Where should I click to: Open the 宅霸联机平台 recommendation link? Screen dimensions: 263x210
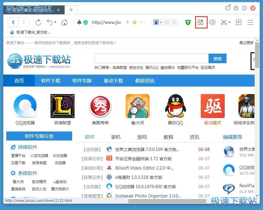click(x=188, y=67)
